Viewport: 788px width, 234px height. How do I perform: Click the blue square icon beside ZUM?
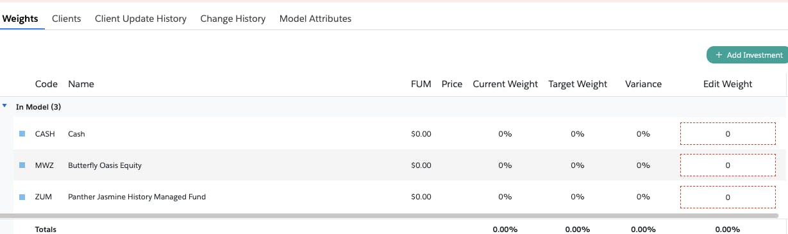pos(22,197)
